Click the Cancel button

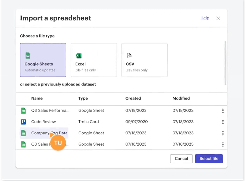coord(181,159)
